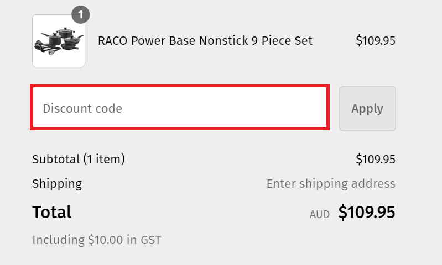Click the bold total amount $109.95

[x=367, y=212]
